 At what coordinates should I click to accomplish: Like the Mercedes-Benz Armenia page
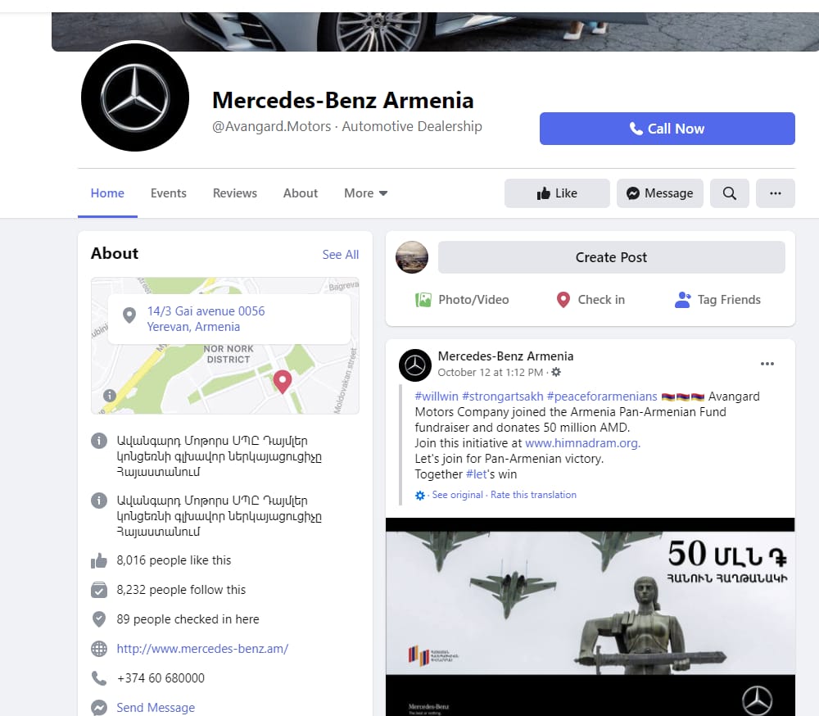557,193
